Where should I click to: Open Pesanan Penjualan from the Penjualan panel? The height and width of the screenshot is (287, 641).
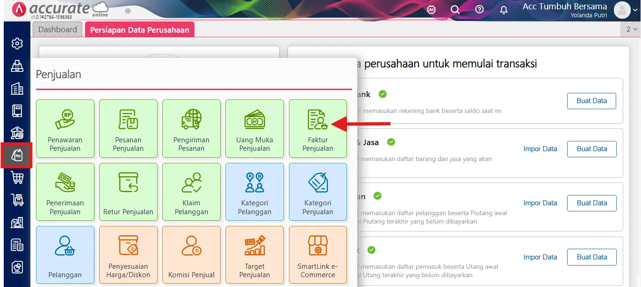click(128, 128)
